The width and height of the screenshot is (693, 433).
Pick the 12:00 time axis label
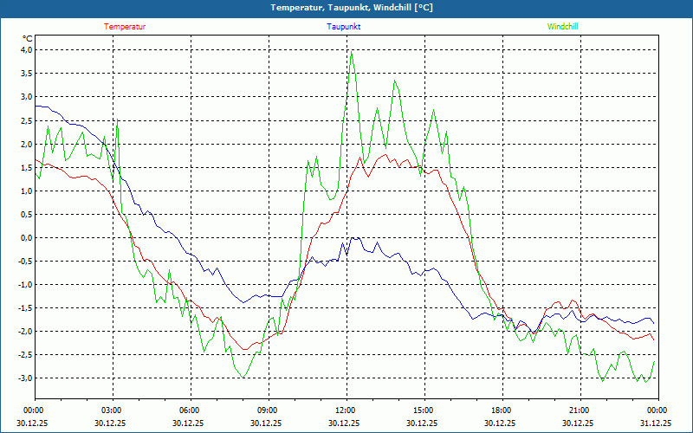345,410
